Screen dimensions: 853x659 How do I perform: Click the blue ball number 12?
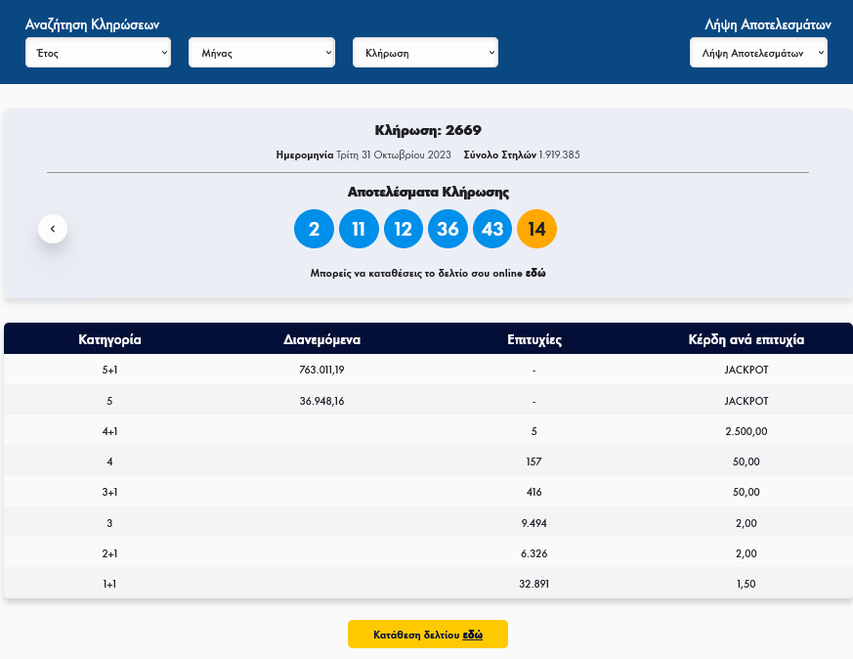tap(404, 230)
